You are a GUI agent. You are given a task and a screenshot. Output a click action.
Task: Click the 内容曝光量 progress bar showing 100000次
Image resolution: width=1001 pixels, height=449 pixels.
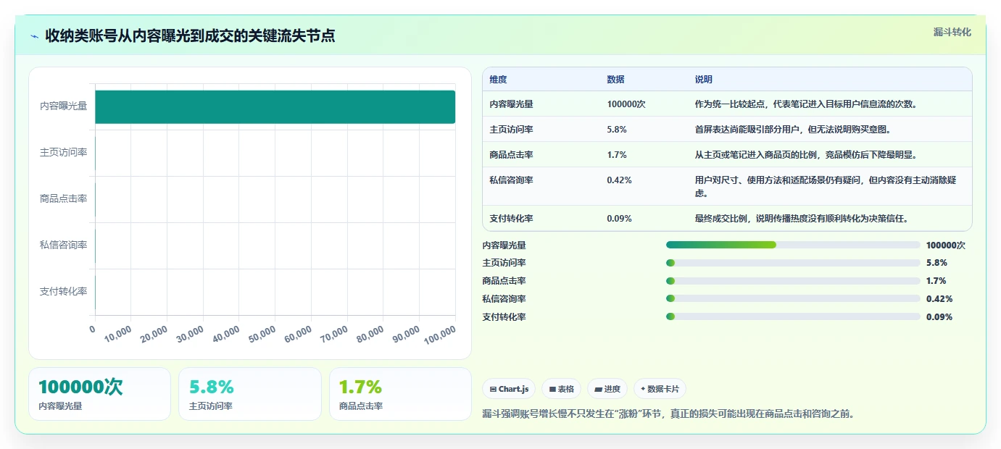[793, 245]
